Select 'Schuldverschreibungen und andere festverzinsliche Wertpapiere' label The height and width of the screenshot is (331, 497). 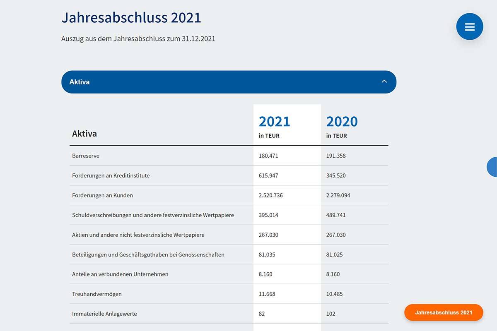pos(153,215)
